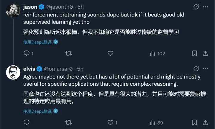Open Grok icon on jason's tweet
The height and width of the screenshot is (129, 215).
pyautogui.click(x=196, y=7)
